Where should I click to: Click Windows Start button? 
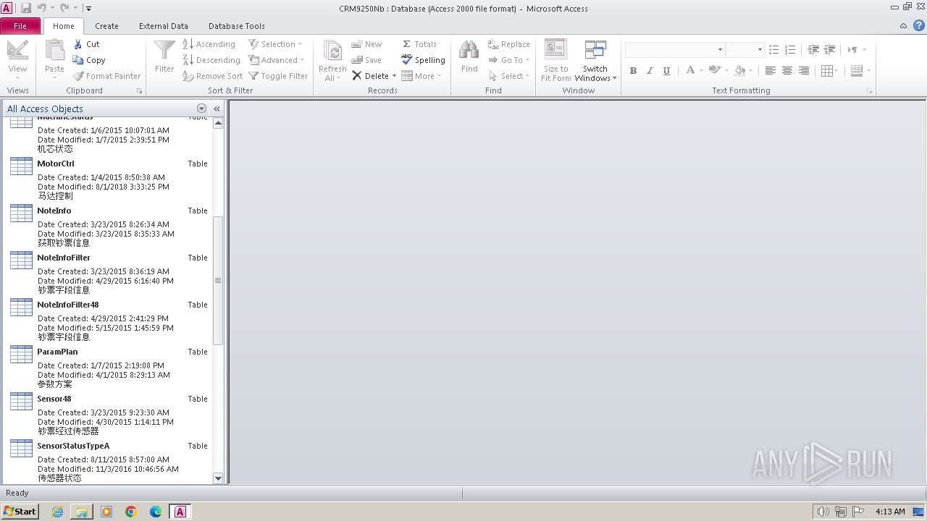[x=20, y=511]
